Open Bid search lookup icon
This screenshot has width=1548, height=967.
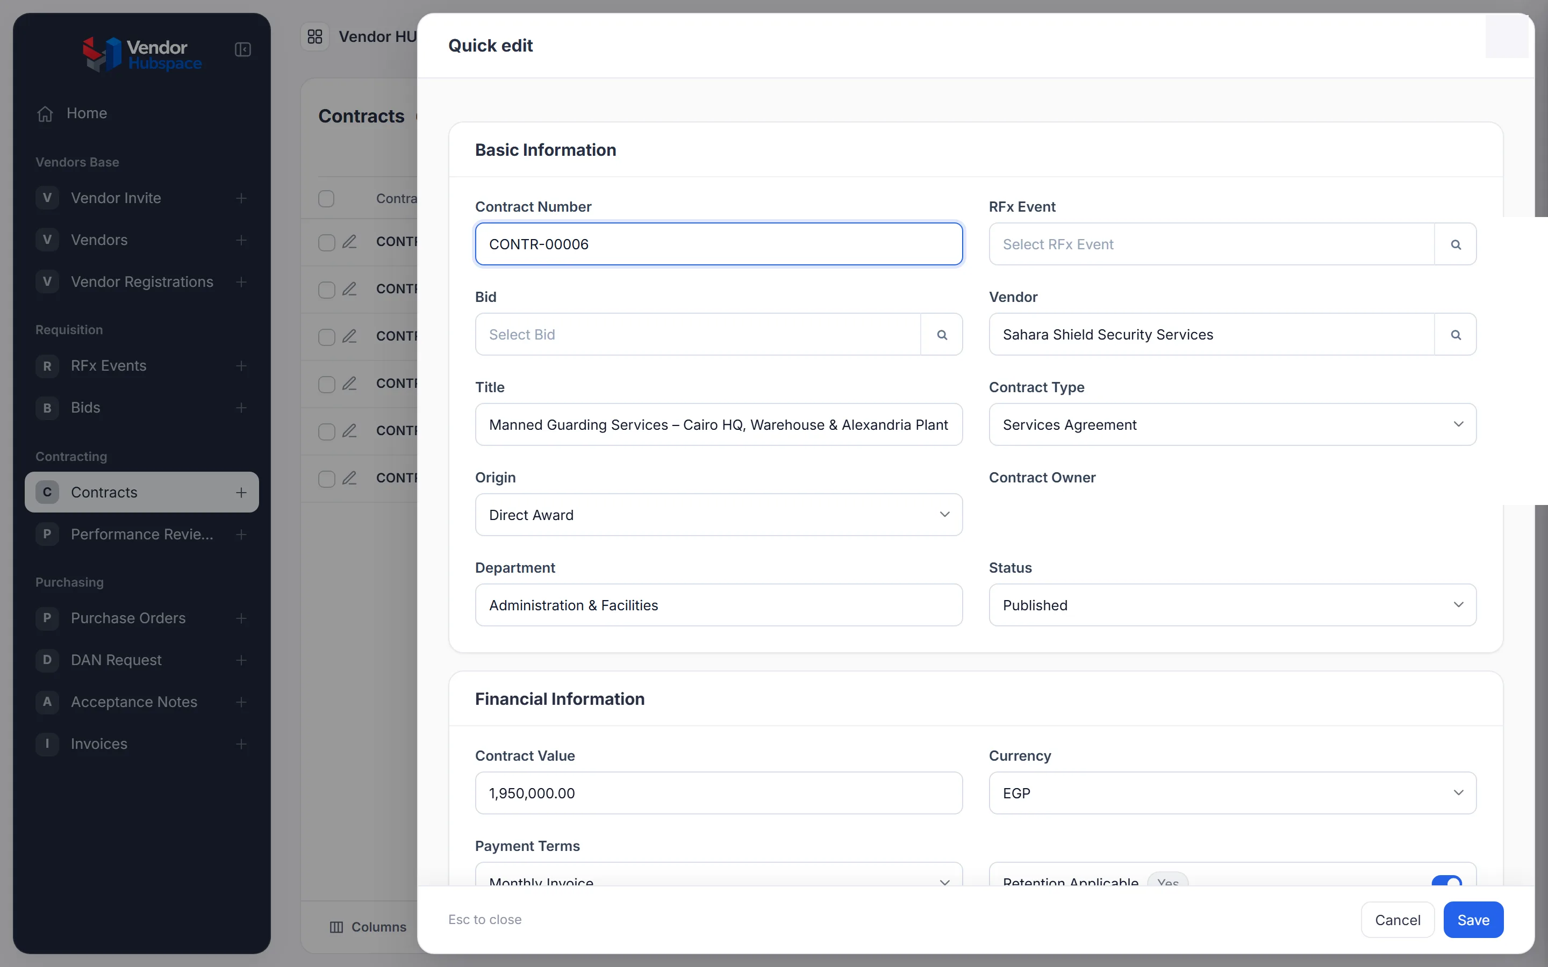pos(942,335)
